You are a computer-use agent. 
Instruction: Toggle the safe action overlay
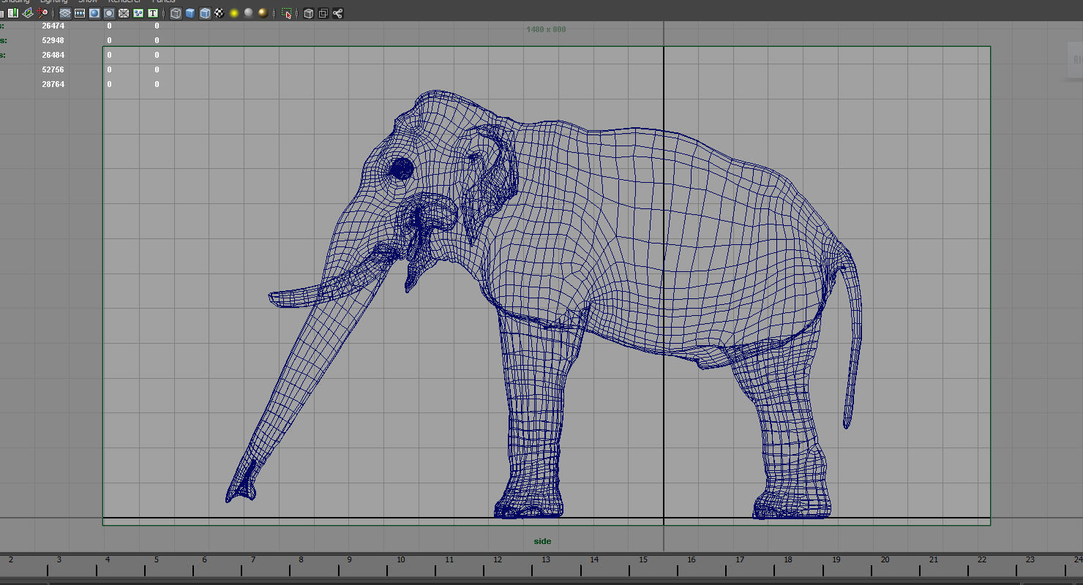[138, 13]
